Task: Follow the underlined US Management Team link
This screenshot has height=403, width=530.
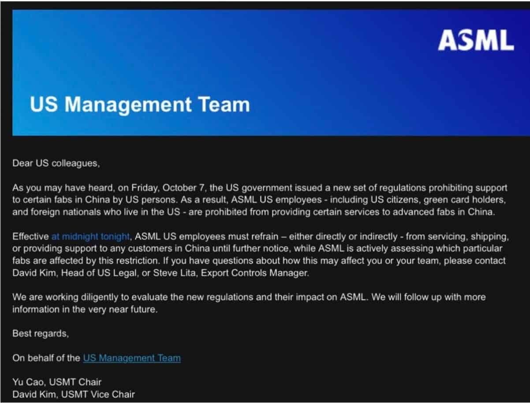Action: click(x=131, y=358)
